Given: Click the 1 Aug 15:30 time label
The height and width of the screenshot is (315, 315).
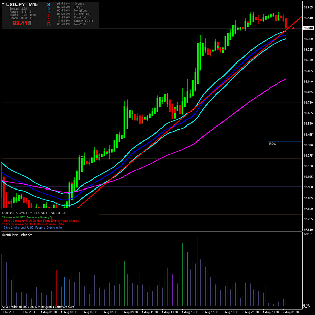Looking at the screenshot, I should [x=190, y=312].
